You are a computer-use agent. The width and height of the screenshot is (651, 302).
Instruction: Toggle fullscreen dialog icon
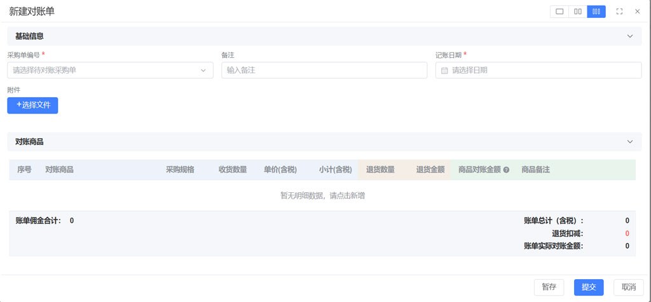(619, 11)
